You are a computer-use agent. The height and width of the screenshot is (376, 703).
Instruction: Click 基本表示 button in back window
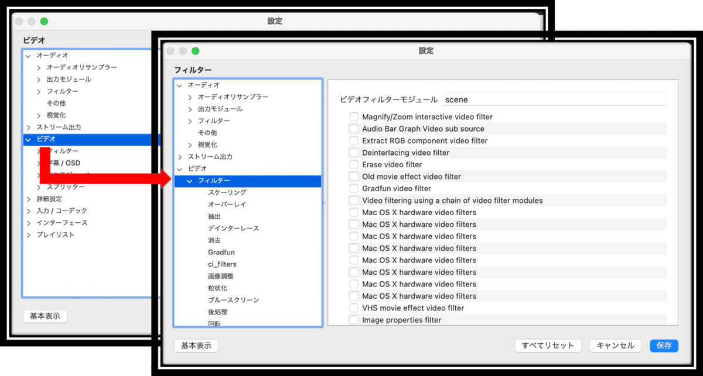pos(45,316)
